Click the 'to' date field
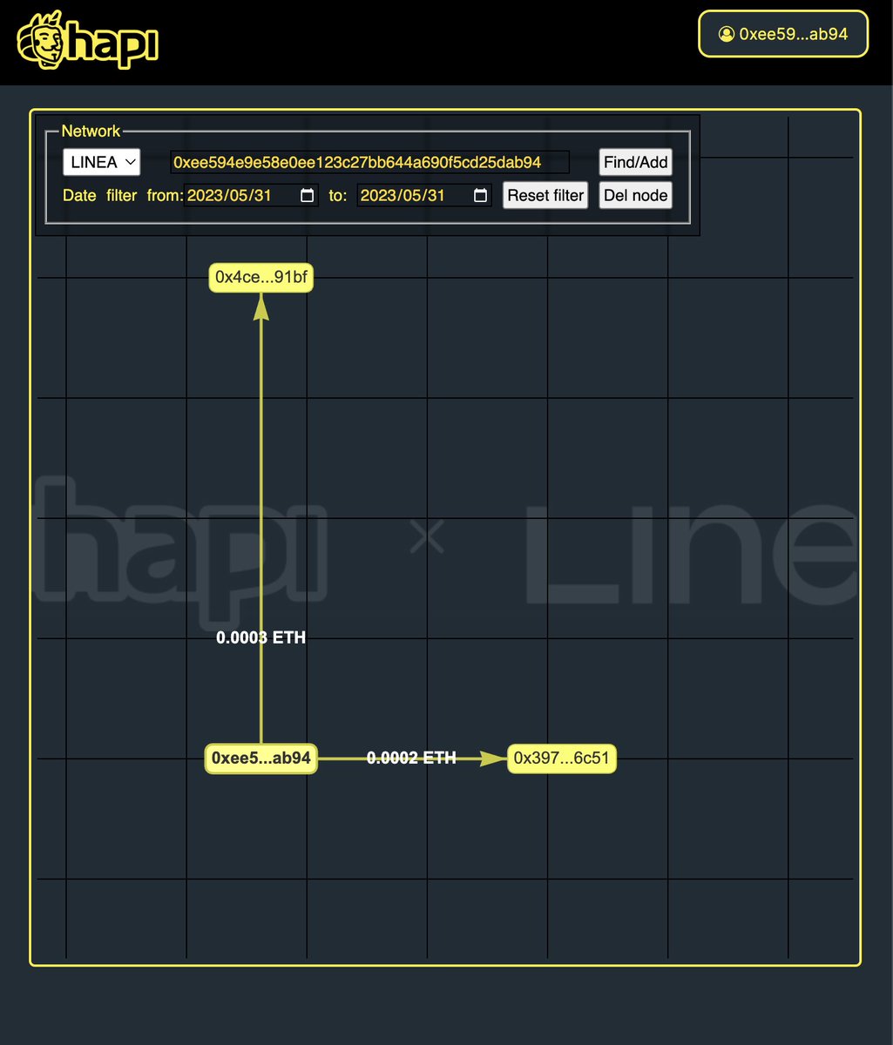893x1045 pixels. (425, 195)
